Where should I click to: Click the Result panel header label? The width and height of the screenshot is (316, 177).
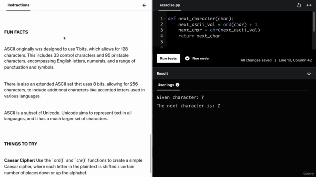click(162, 73)
